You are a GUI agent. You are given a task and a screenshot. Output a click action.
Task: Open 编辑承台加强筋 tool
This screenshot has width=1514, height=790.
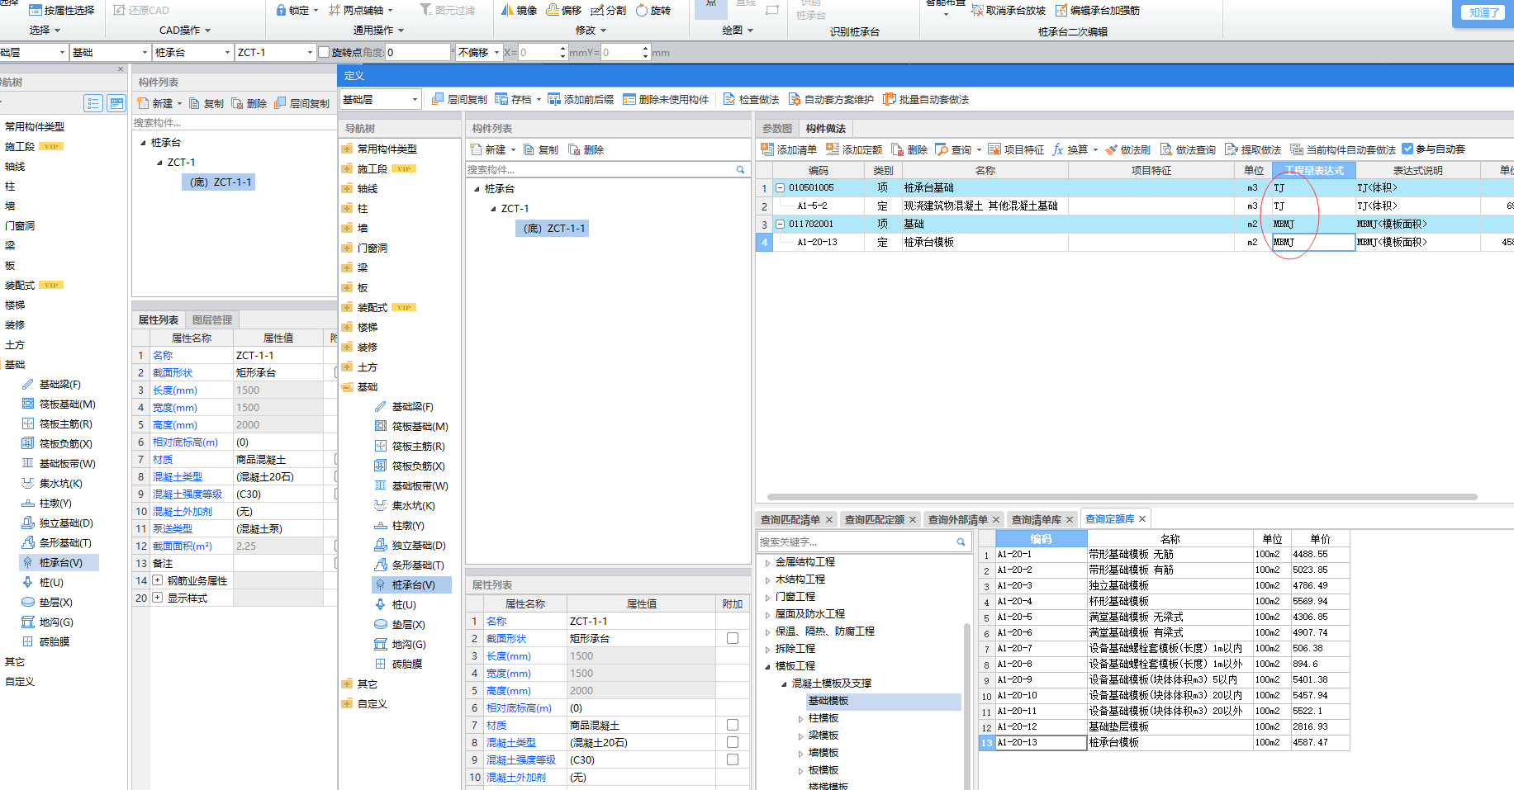coord(1098,10)
